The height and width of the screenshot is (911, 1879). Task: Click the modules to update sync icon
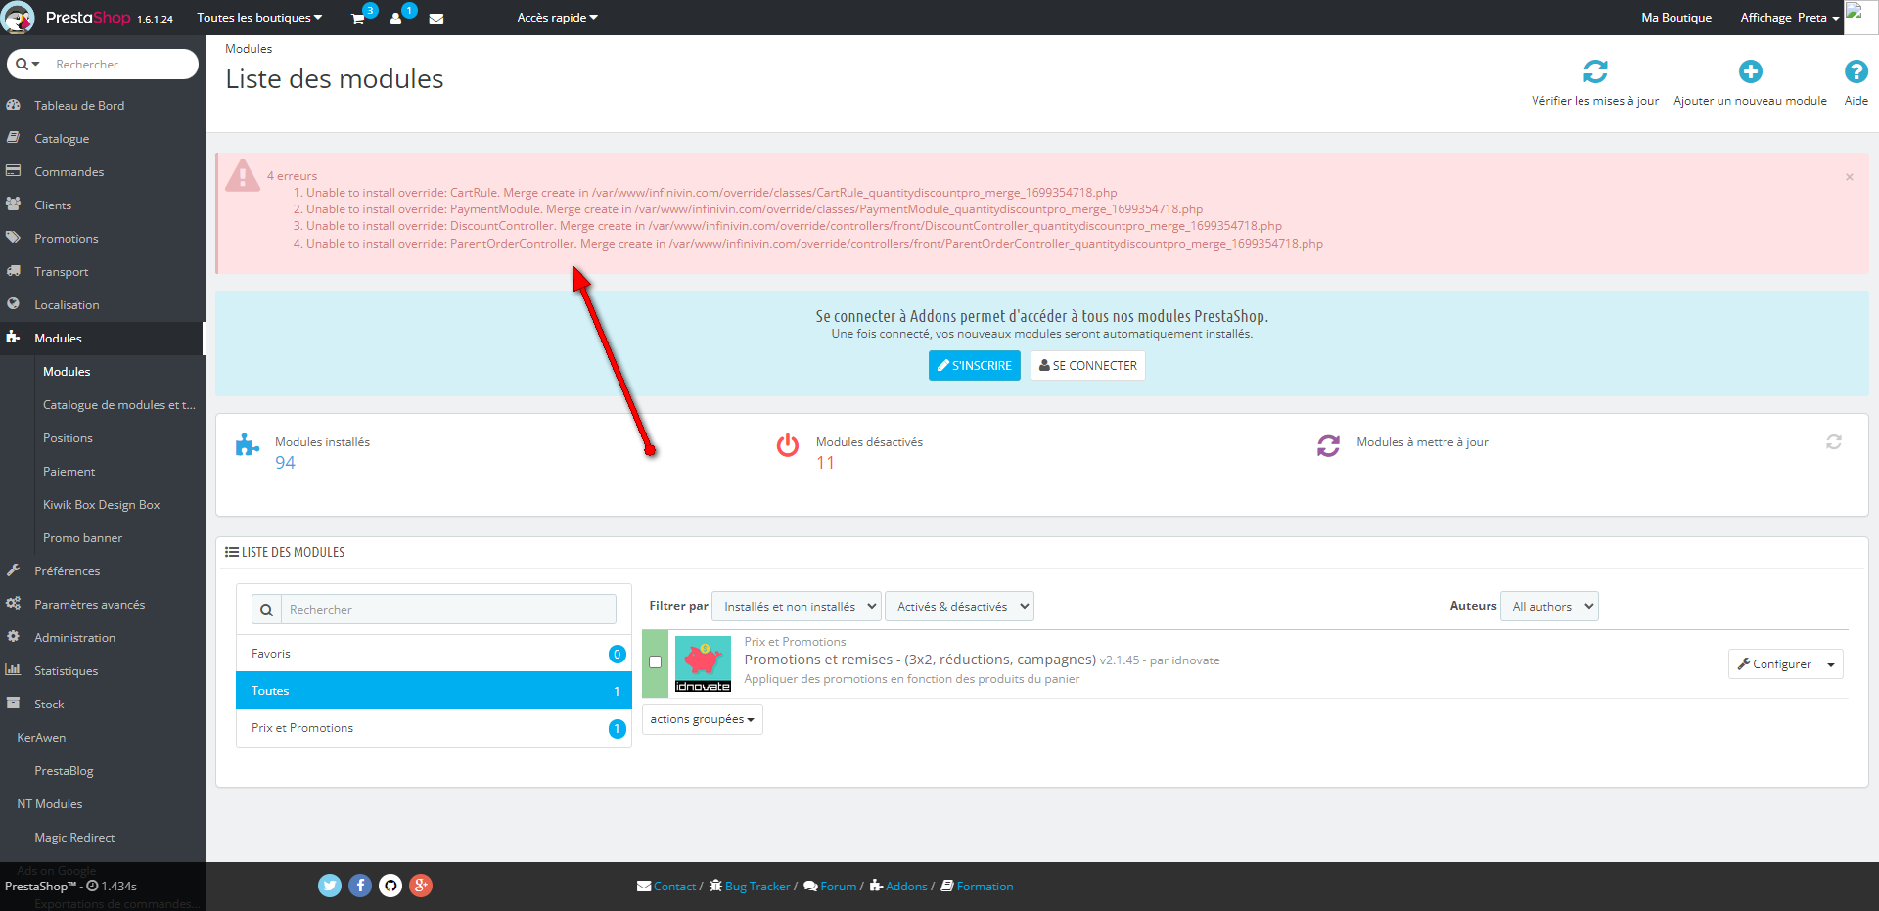[x=1328, y=445]
